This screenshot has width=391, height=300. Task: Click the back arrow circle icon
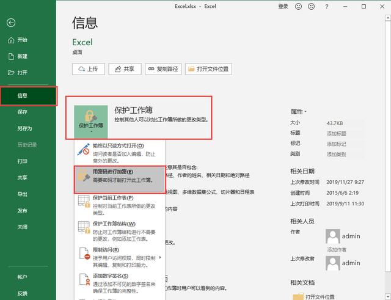(11, 23)
